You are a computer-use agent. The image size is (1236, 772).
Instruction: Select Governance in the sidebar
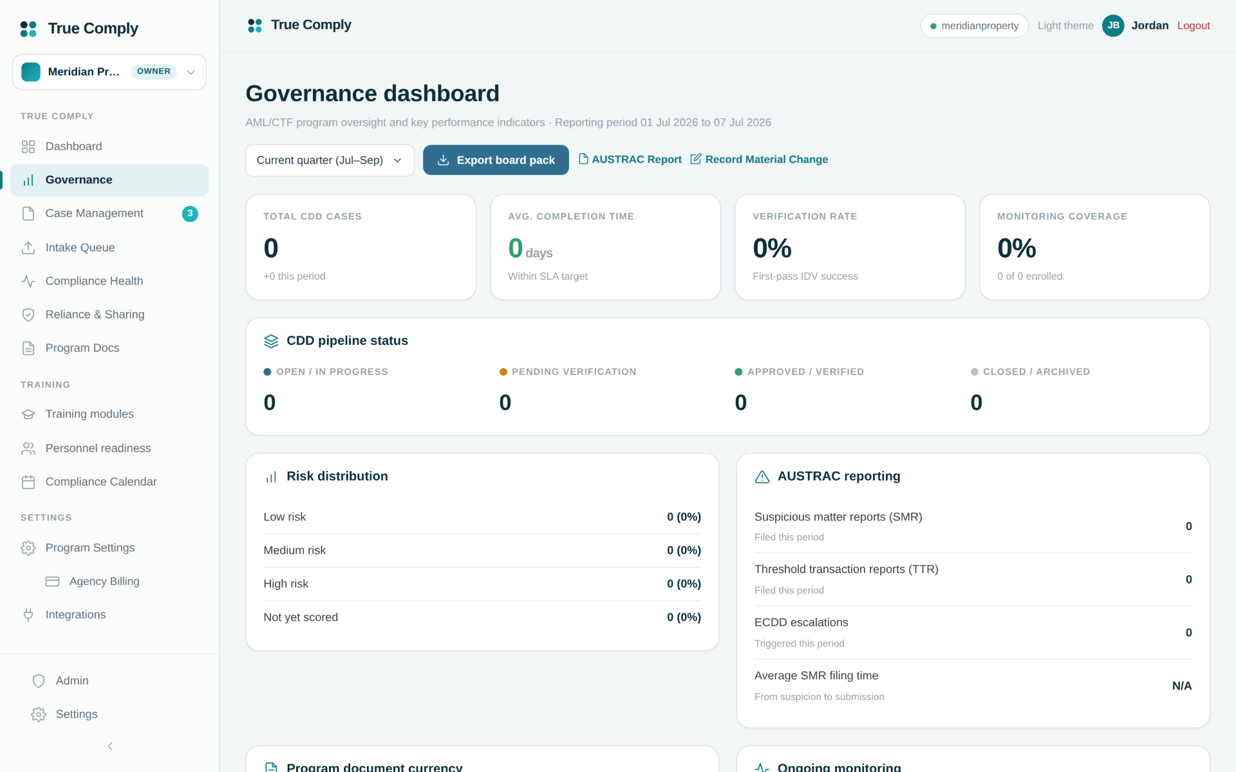click(109, 180)
